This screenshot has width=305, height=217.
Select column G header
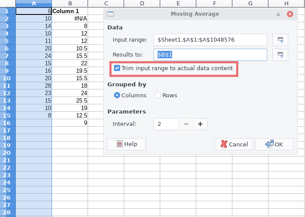(x=250, y=4)
